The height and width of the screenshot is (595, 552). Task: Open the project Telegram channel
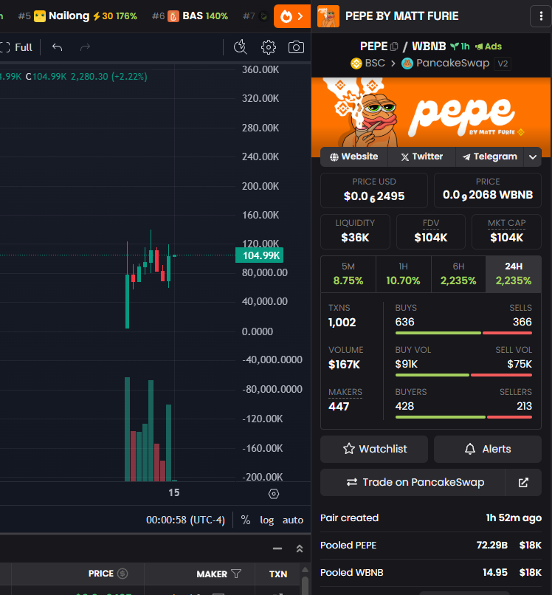click(x=490, y=157)
